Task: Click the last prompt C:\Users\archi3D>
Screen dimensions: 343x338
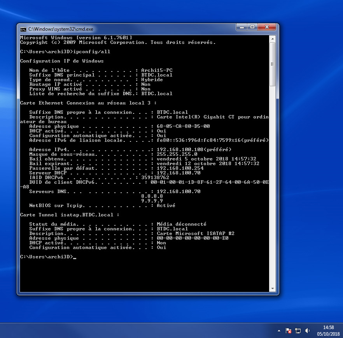Action: [x=46, y=257]
